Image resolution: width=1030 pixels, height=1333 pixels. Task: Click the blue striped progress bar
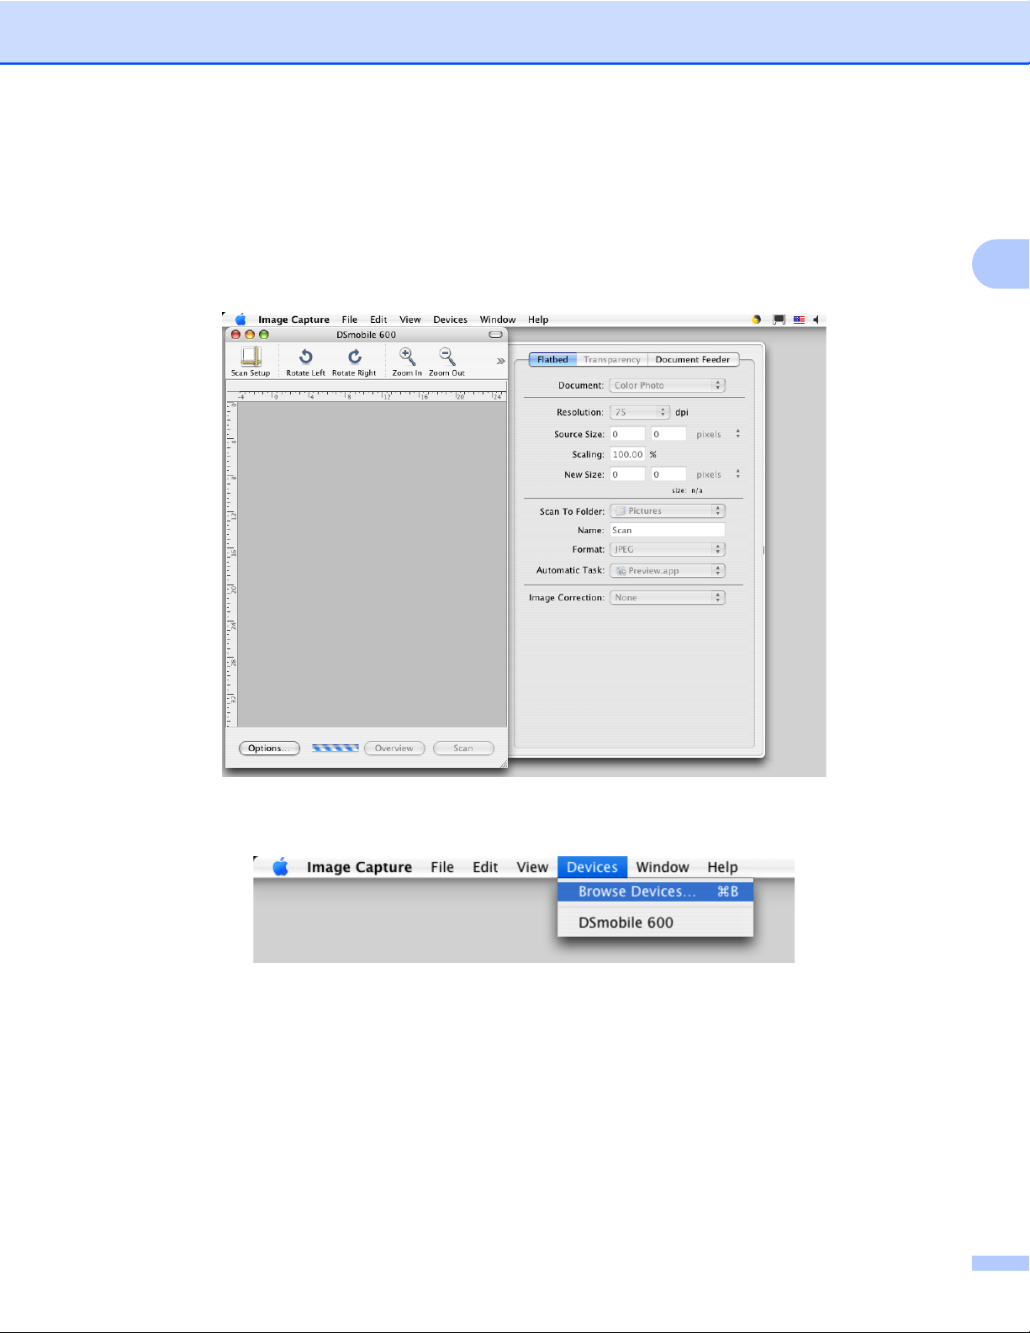click(x=335, y=748)
